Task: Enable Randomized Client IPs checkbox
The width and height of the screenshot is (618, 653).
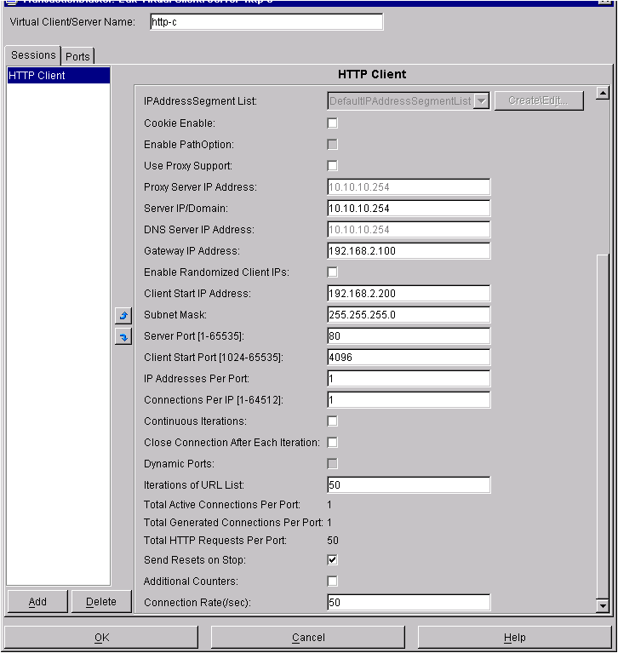Action: point(332,272)
